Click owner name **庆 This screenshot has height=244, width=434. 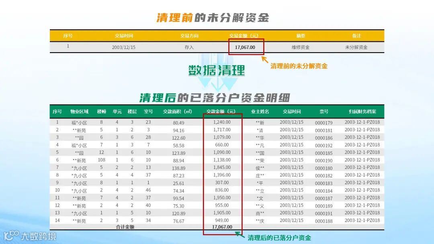(x=260, y=221)
